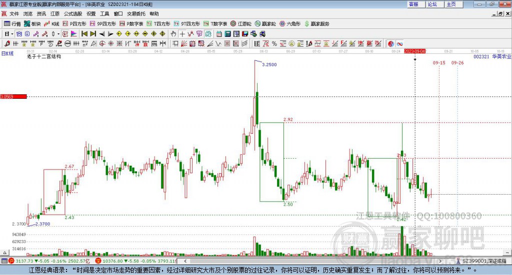
Task: Click the red floppy save icon
Action: click(x=245, y=33)
